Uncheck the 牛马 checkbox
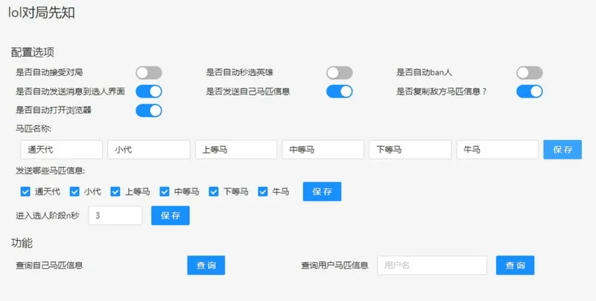 [263, 191]
